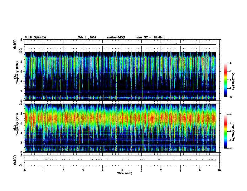
Task: Click the log(PSD) label beside ch.1 color bar
Action: coord(234,81)
